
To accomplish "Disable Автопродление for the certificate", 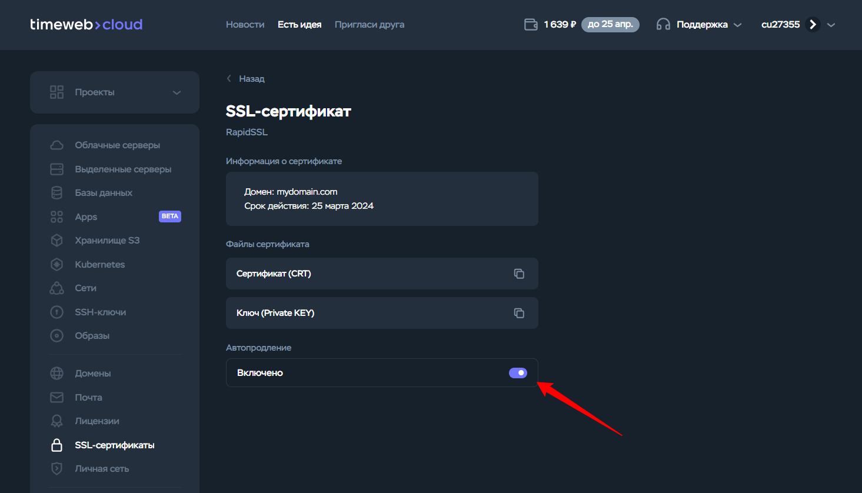I will point(518,372).
